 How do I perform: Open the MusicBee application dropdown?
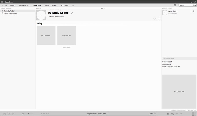click(x=9, y=2)
